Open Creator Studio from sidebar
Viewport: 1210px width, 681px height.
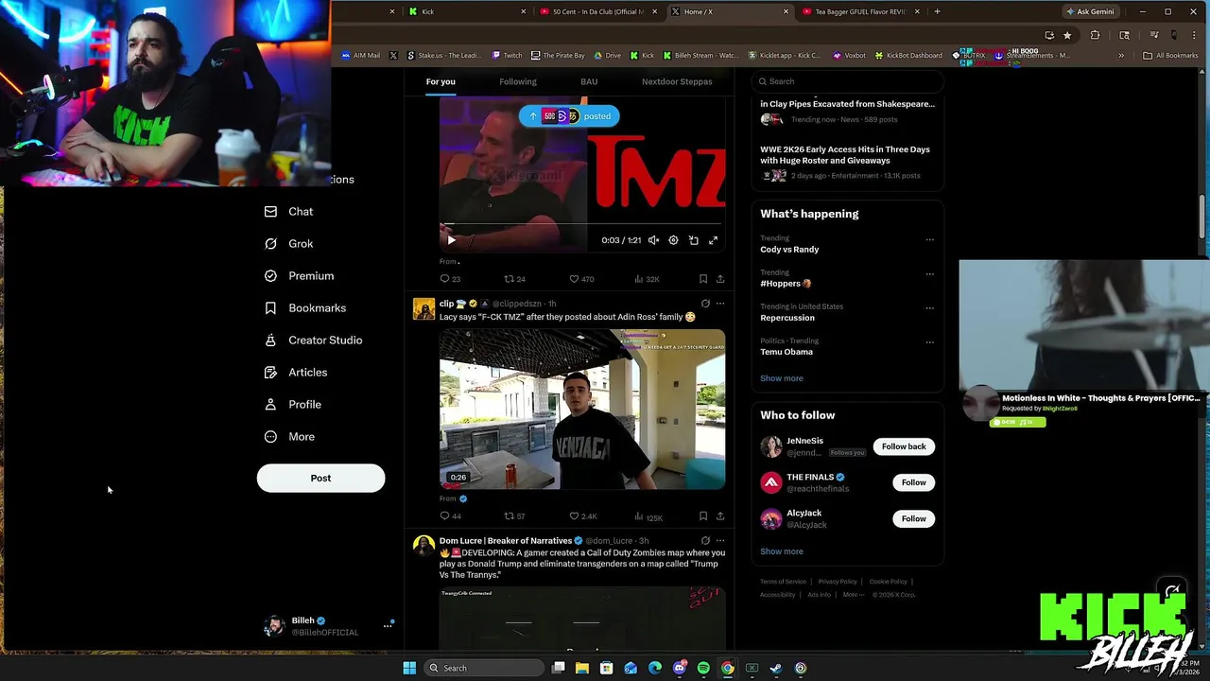coord(313,340)
